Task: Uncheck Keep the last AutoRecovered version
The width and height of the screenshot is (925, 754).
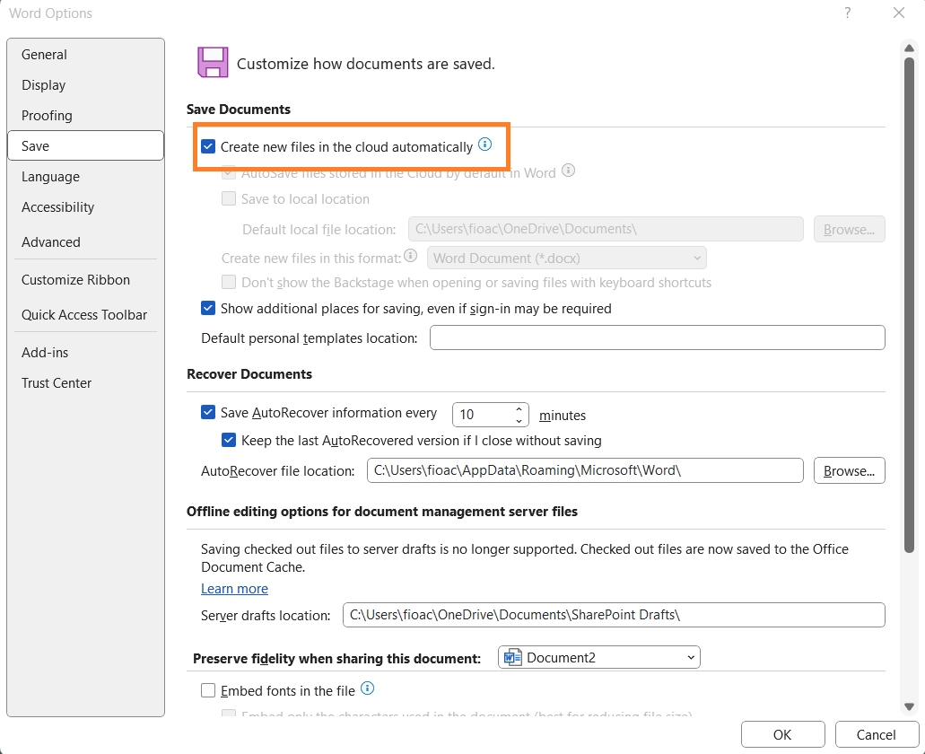Action: (x=230, y=440)
